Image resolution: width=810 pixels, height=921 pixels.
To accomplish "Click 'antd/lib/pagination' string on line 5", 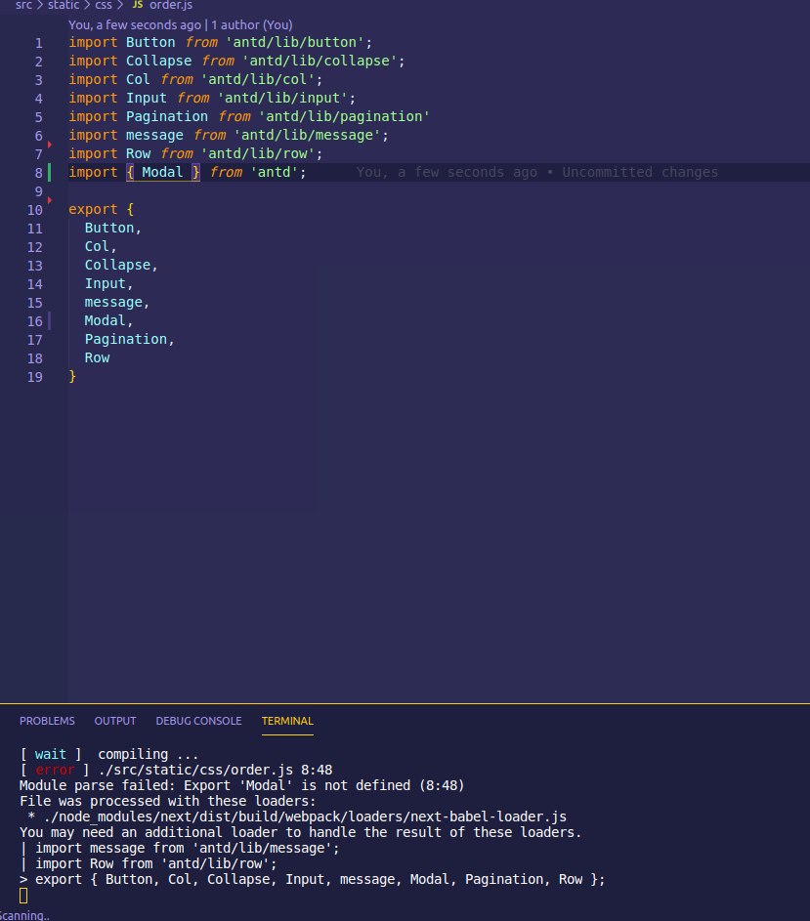I will click(x=345, y=116).
